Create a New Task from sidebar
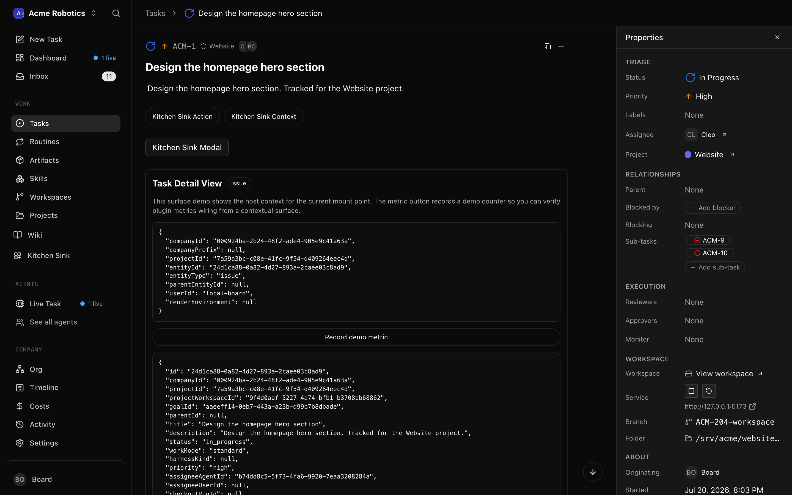Image resolution: width=792 pixels, height=495 pixels. pyautogui.click(x=65, y=39)
